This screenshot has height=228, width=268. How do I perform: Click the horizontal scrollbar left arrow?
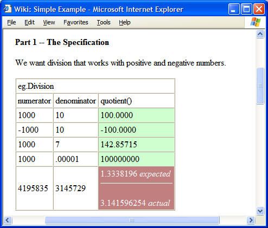[x=8, y=220]
